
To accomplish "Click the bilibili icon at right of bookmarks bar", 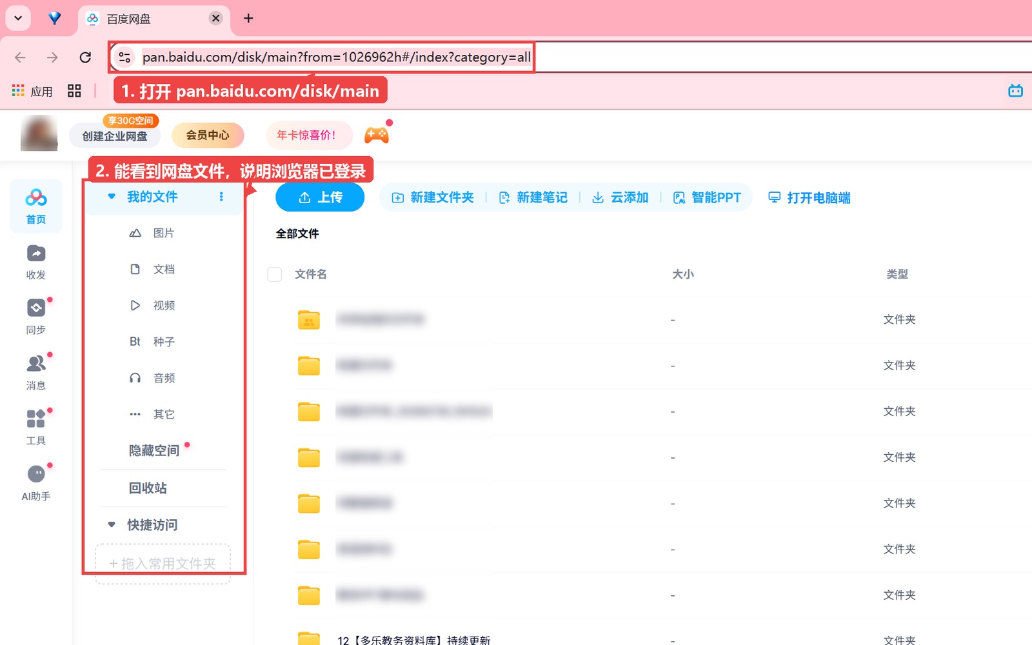I will 1015,91.
